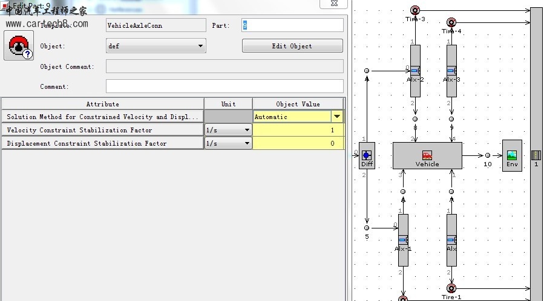Edit Velocity Constraint Stabilization Factor value 1
The height and width of the screenshot is (301, 544).
298,130
